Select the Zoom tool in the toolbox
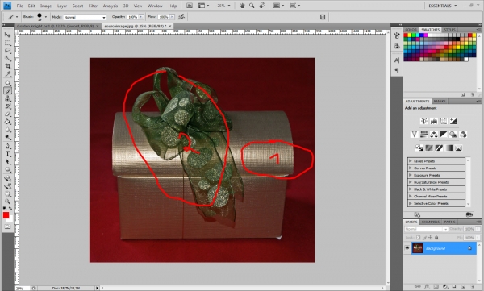The width and height of the screenshot is (484, 291). tap(8, 202)
